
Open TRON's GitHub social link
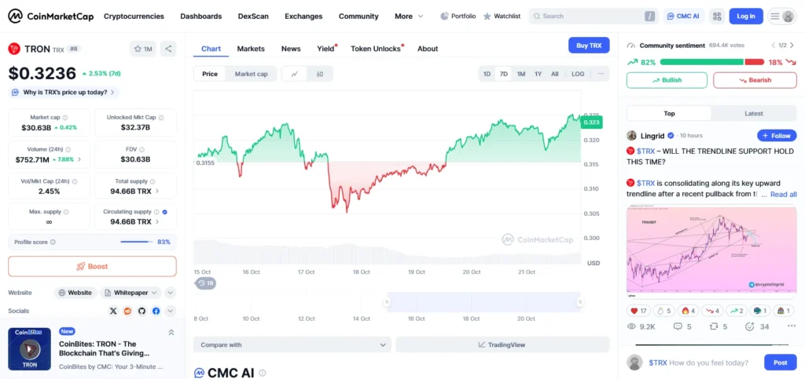click(142, 311)
